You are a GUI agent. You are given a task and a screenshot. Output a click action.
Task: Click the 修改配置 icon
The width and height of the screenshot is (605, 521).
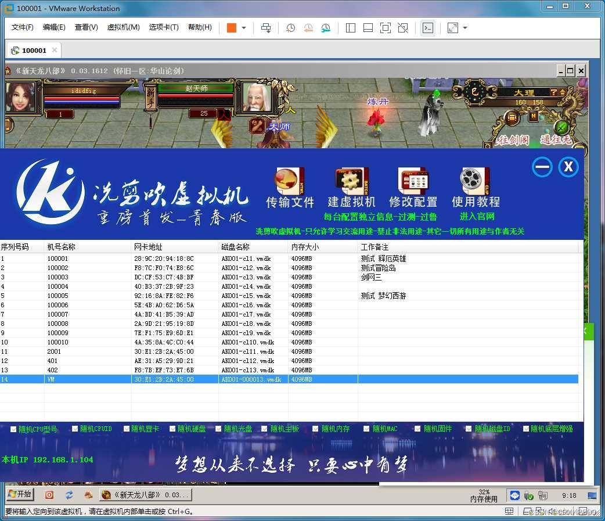[x=413, y=187]
